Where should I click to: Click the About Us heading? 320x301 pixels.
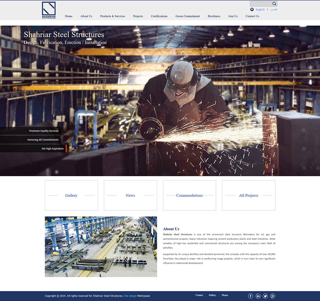(x=171, y=229)
